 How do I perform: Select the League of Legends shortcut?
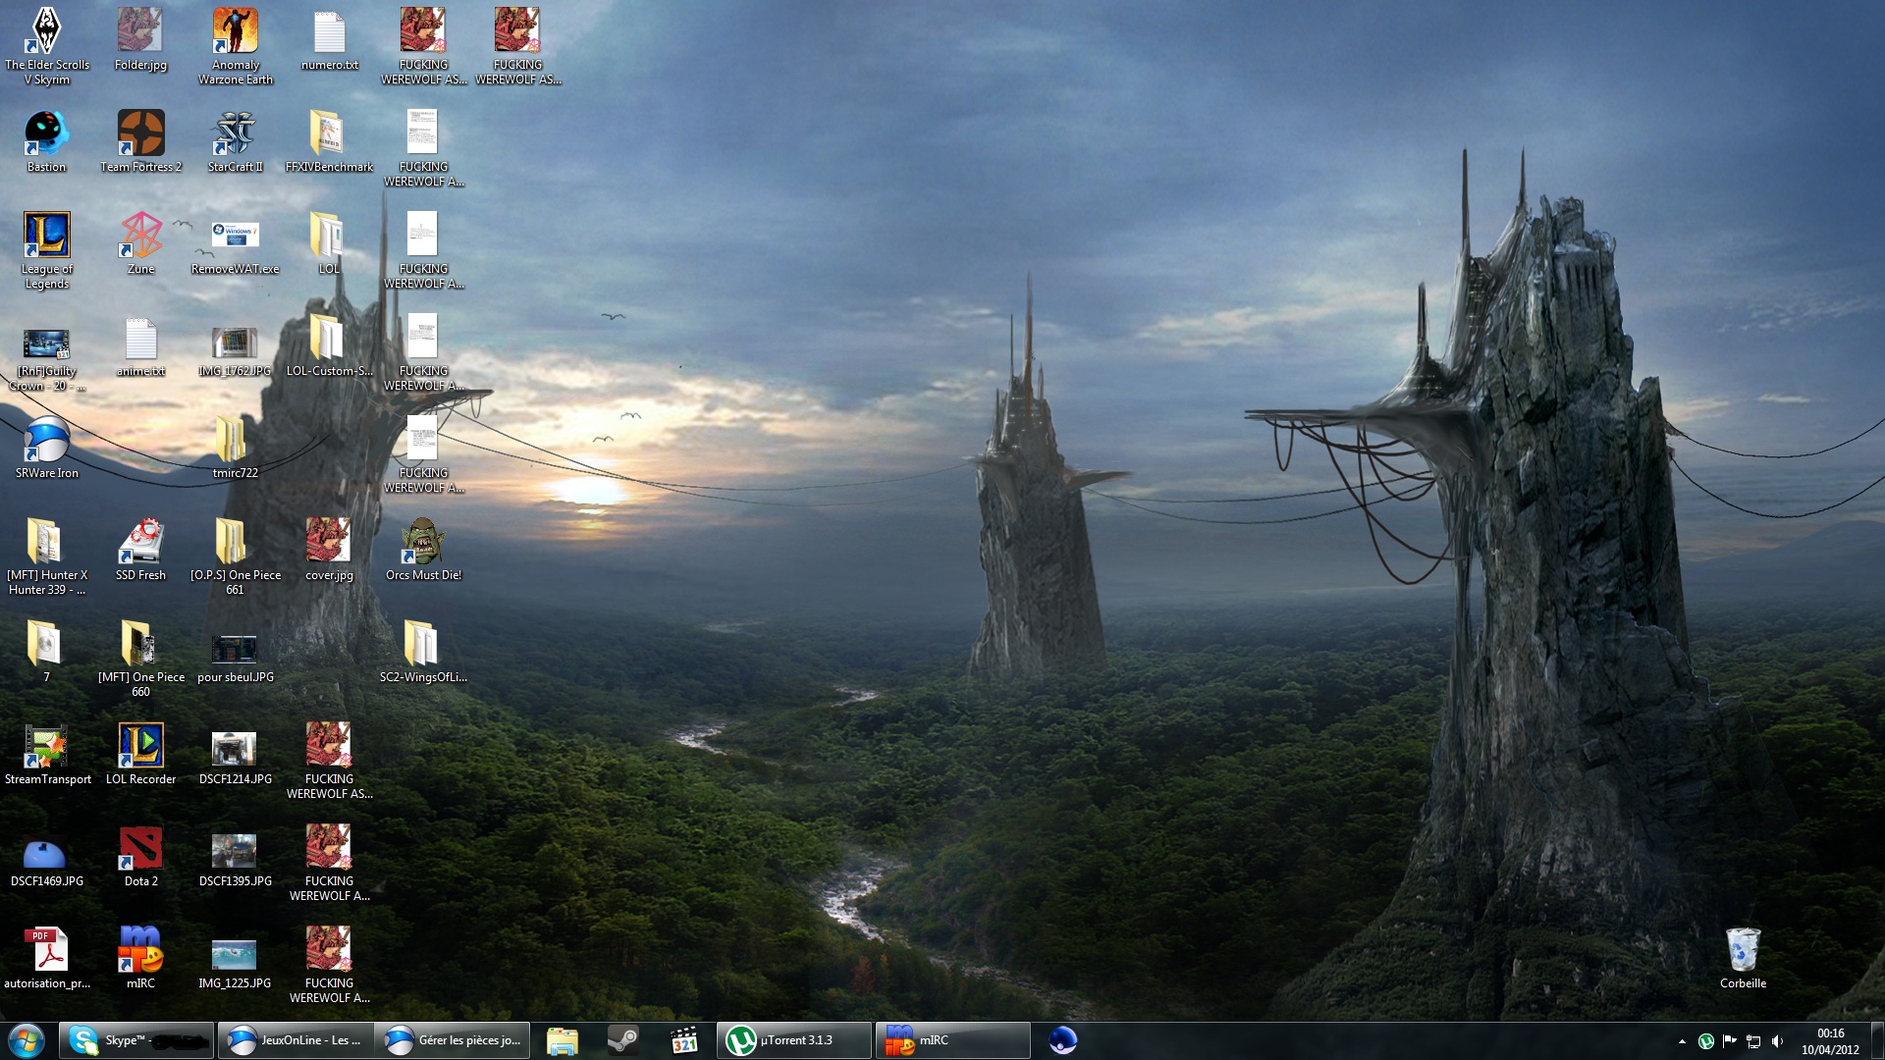[x=46, y=249]
